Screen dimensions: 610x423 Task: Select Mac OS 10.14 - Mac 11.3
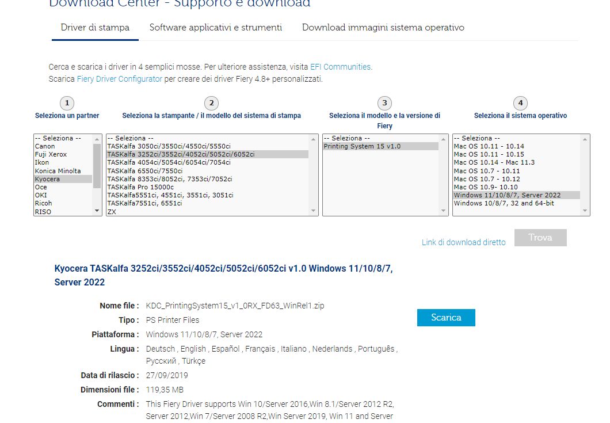pos(517,163)
